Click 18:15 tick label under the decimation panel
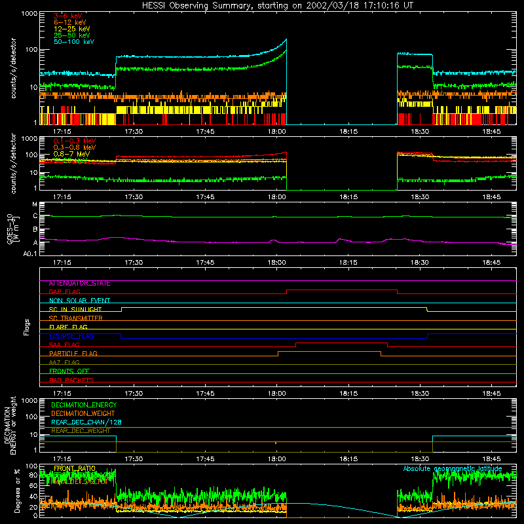Viewport: 524px width, 524px height. pos(348,459)
